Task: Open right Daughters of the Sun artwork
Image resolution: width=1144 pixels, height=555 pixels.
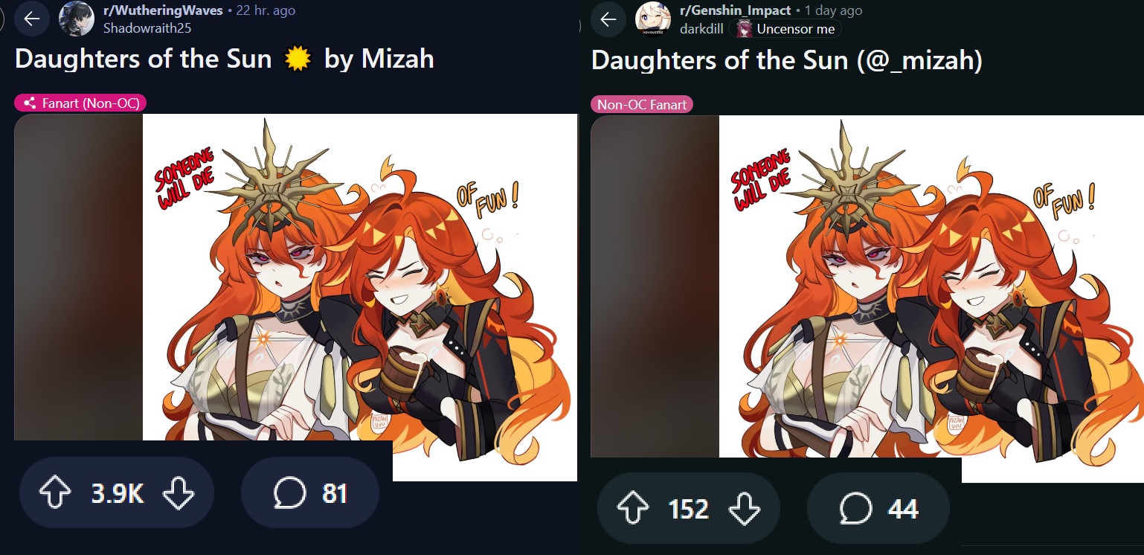Action: pyautogui.click(x=931, y=299)
